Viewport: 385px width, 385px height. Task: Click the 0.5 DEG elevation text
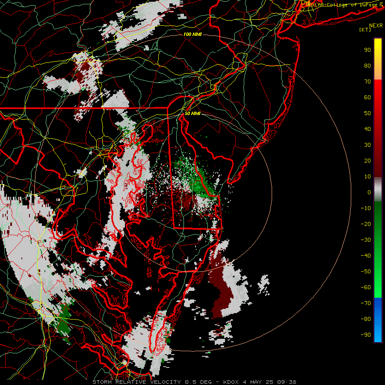click(x=199, y=382)
